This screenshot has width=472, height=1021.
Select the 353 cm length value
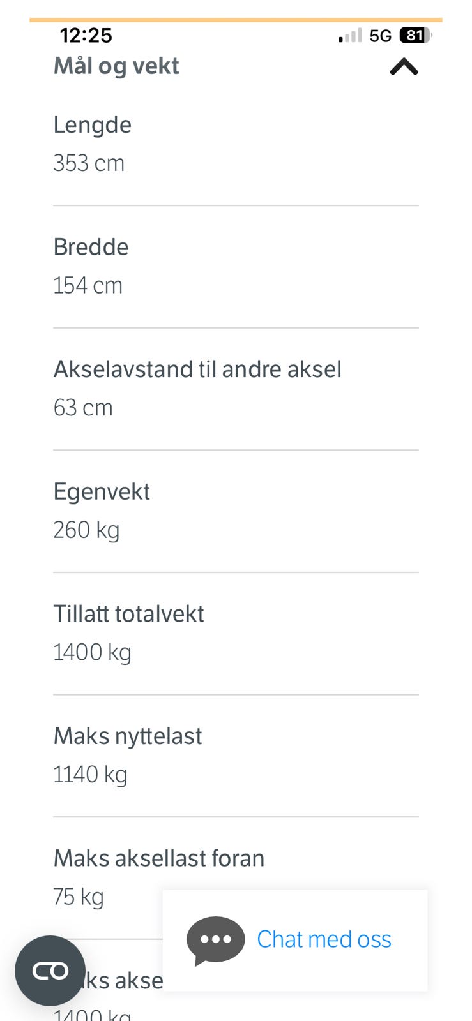[x=89, y=163]
